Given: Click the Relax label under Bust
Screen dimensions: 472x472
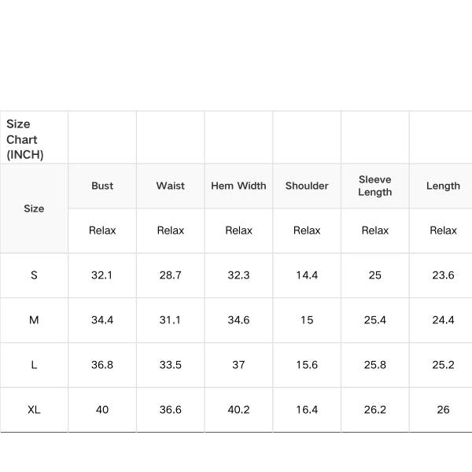Looking at the screenshot, I should (102, 230).
